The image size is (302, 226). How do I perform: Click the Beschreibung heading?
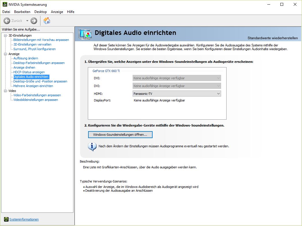(x=90, y=161)
